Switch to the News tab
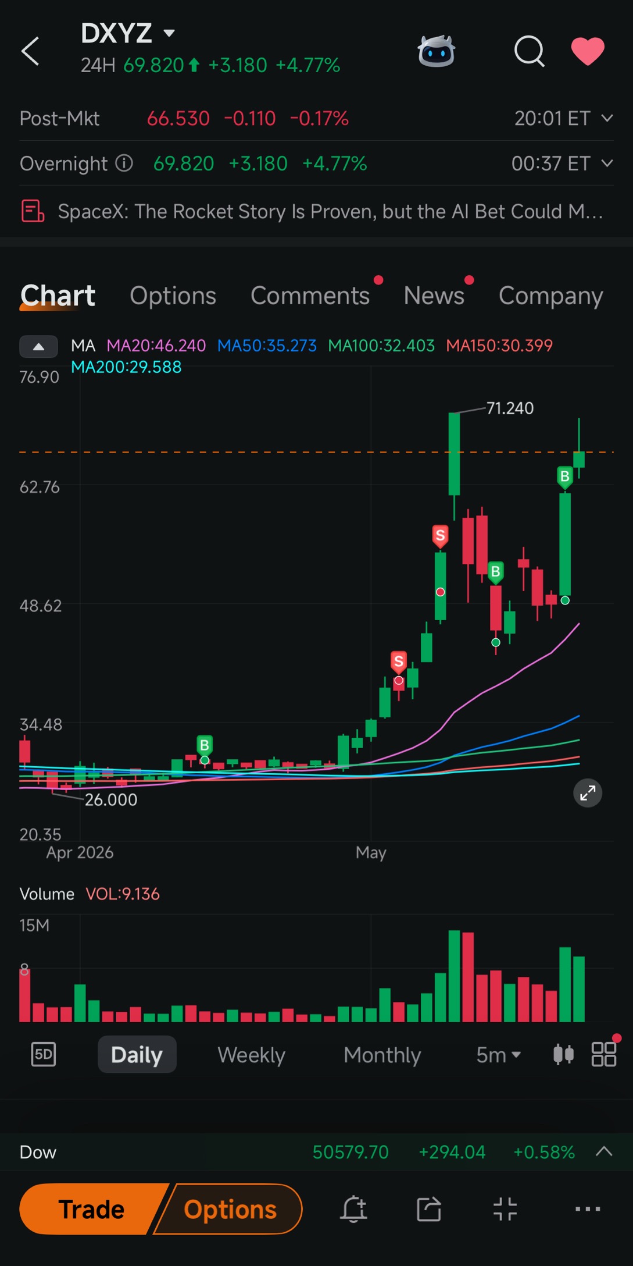633x1266 pixels. [434, 296]
